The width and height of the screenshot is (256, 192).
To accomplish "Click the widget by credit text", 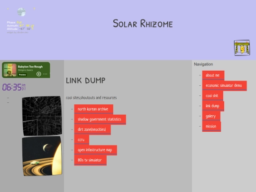I will click(18, 33).
